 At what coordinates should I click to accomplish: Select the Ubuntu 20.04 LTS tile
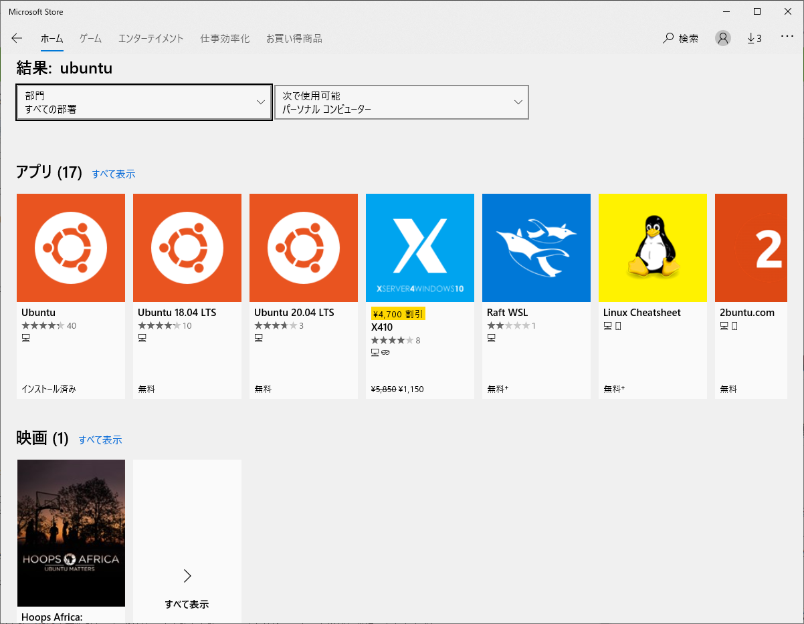pos(303,247)
